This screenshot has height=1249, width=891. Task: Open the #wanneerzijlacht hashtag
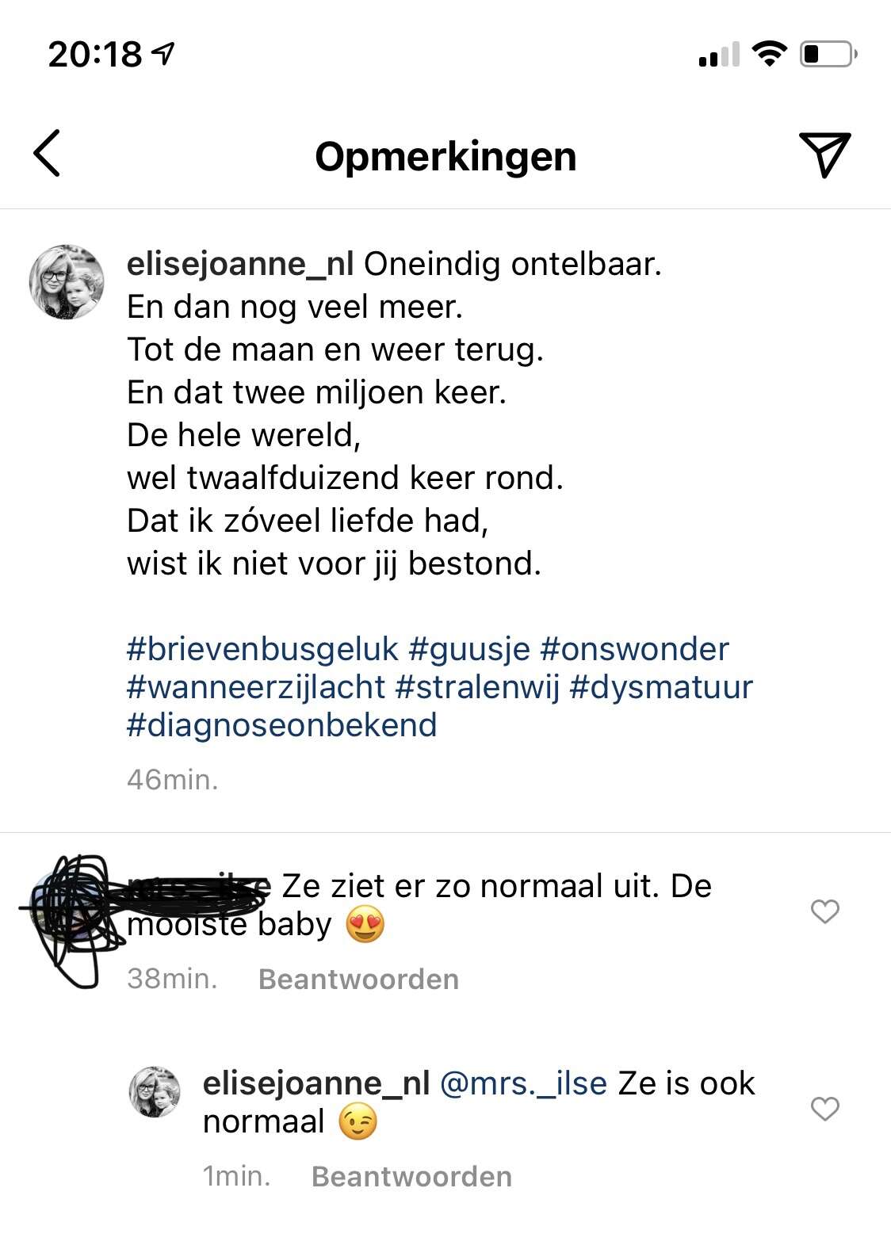click(256, 687)
